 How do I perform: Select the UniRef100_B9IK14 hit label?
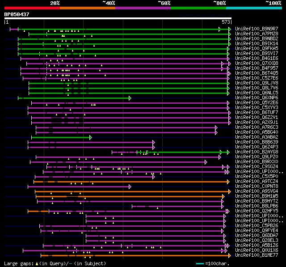point(257,43)
